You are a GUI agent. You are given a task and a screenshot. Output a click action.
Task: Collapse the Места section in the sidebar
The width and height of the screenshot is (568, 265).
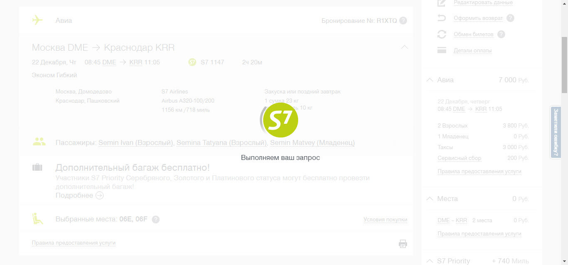click(x=430, y=199)
